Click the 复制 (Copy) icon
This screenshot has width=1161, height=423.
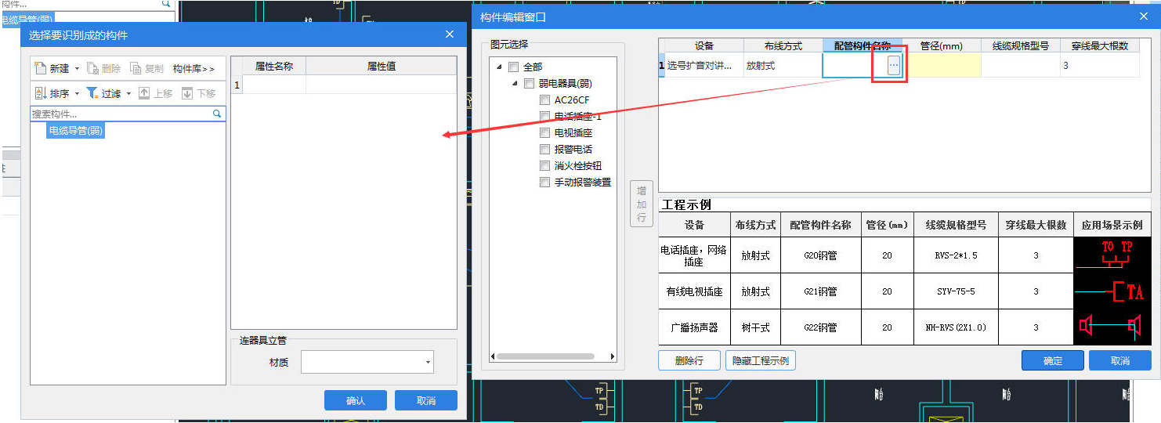tap(136, 69)
